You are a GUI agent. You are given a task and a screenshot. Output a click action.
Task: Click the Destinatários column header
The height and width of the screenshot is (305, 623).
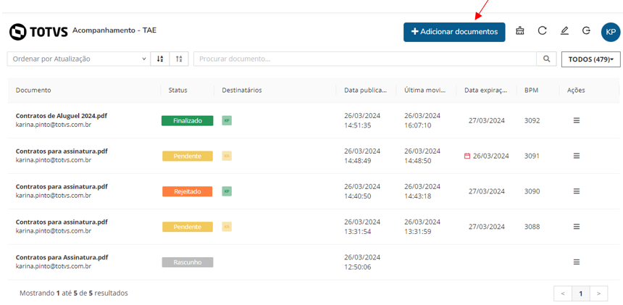click(x=241, y=90)
